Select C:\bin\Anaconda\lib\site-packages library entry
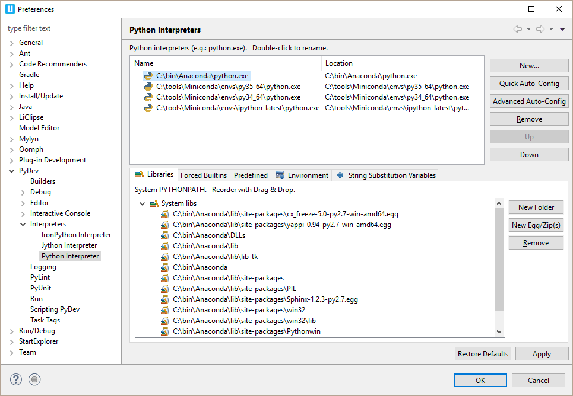Viewport: 573px width, 396px height. [228, 278]
